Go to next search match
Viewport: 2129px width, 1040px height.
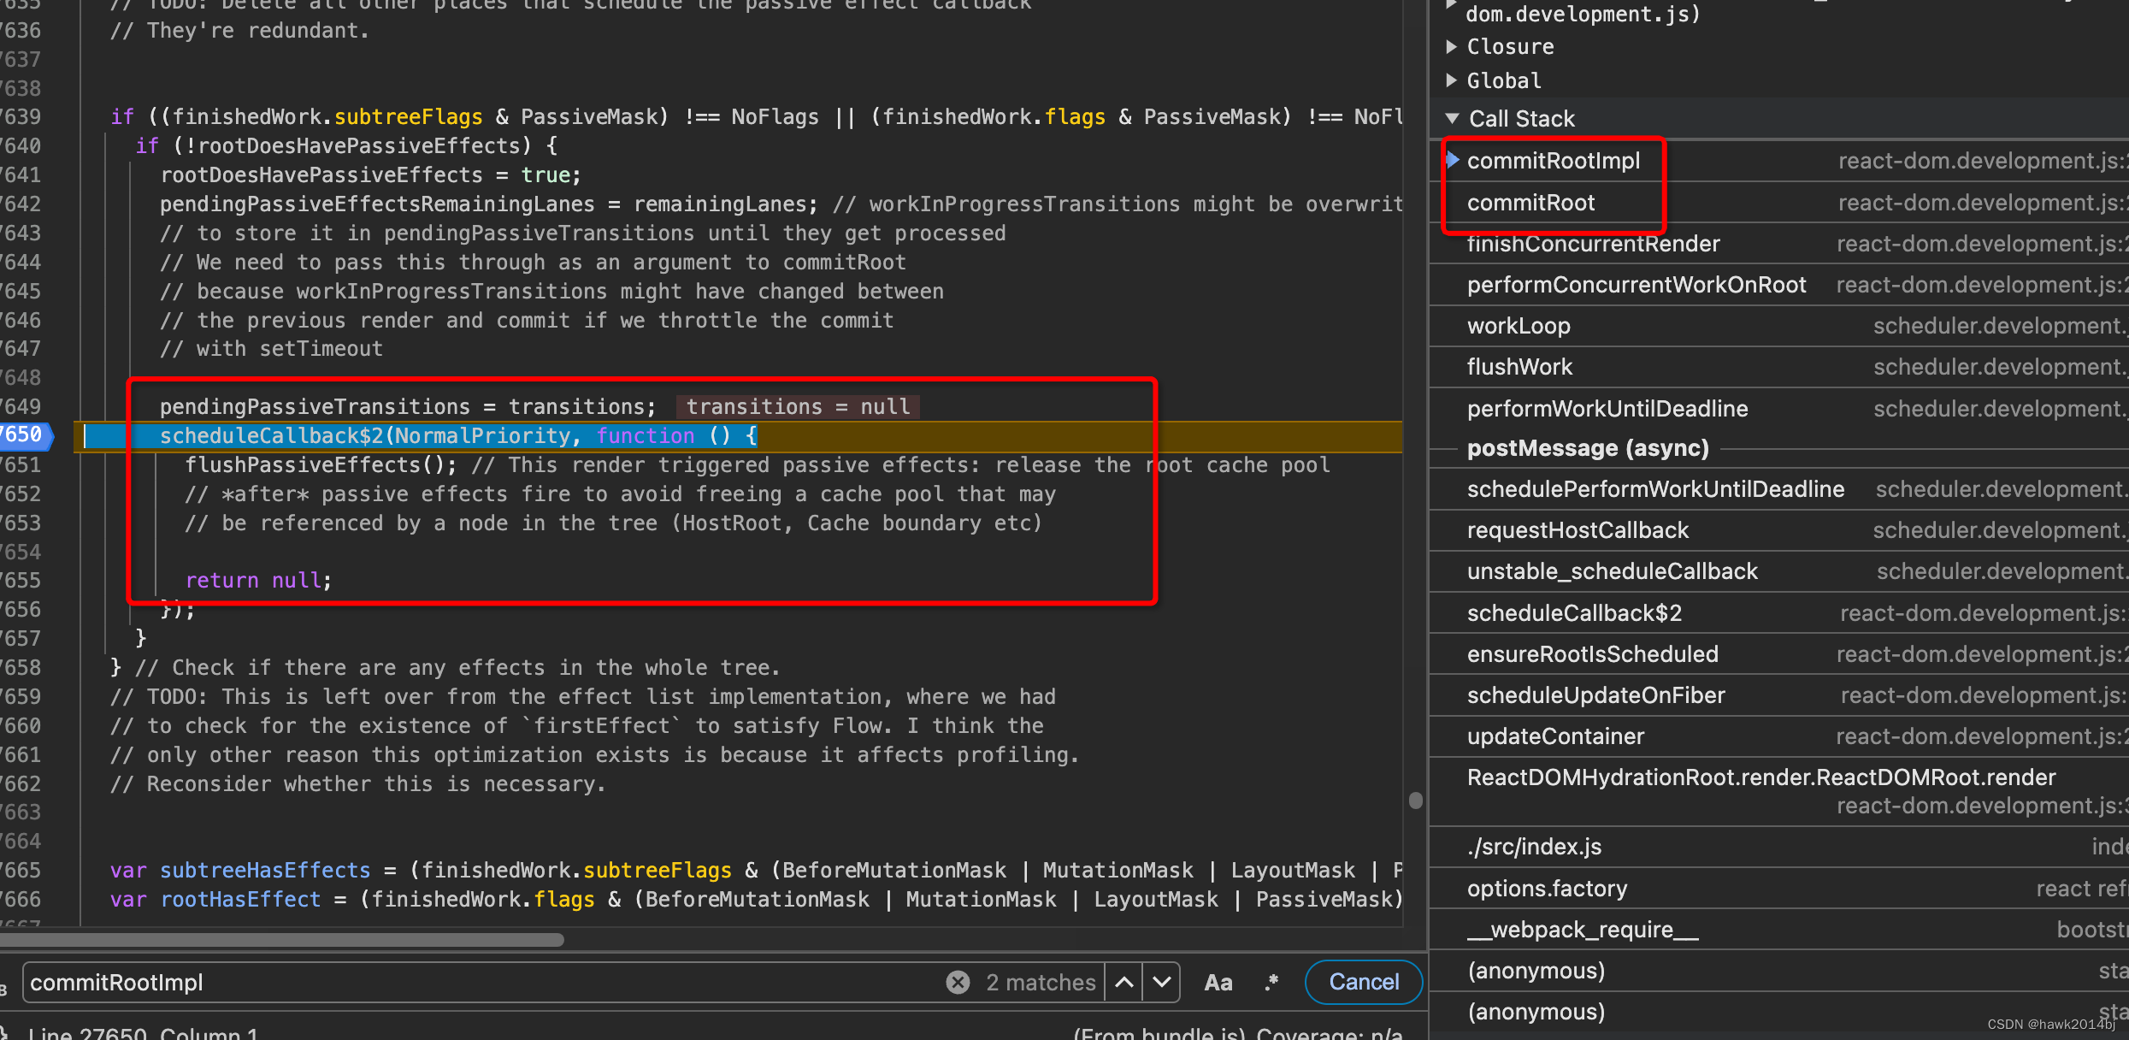click(1161, 982)
